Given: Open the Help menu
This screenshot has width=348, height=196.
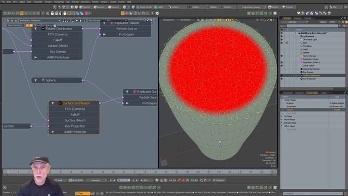Looking at the screenshot, I should click(x=129, y=2).
